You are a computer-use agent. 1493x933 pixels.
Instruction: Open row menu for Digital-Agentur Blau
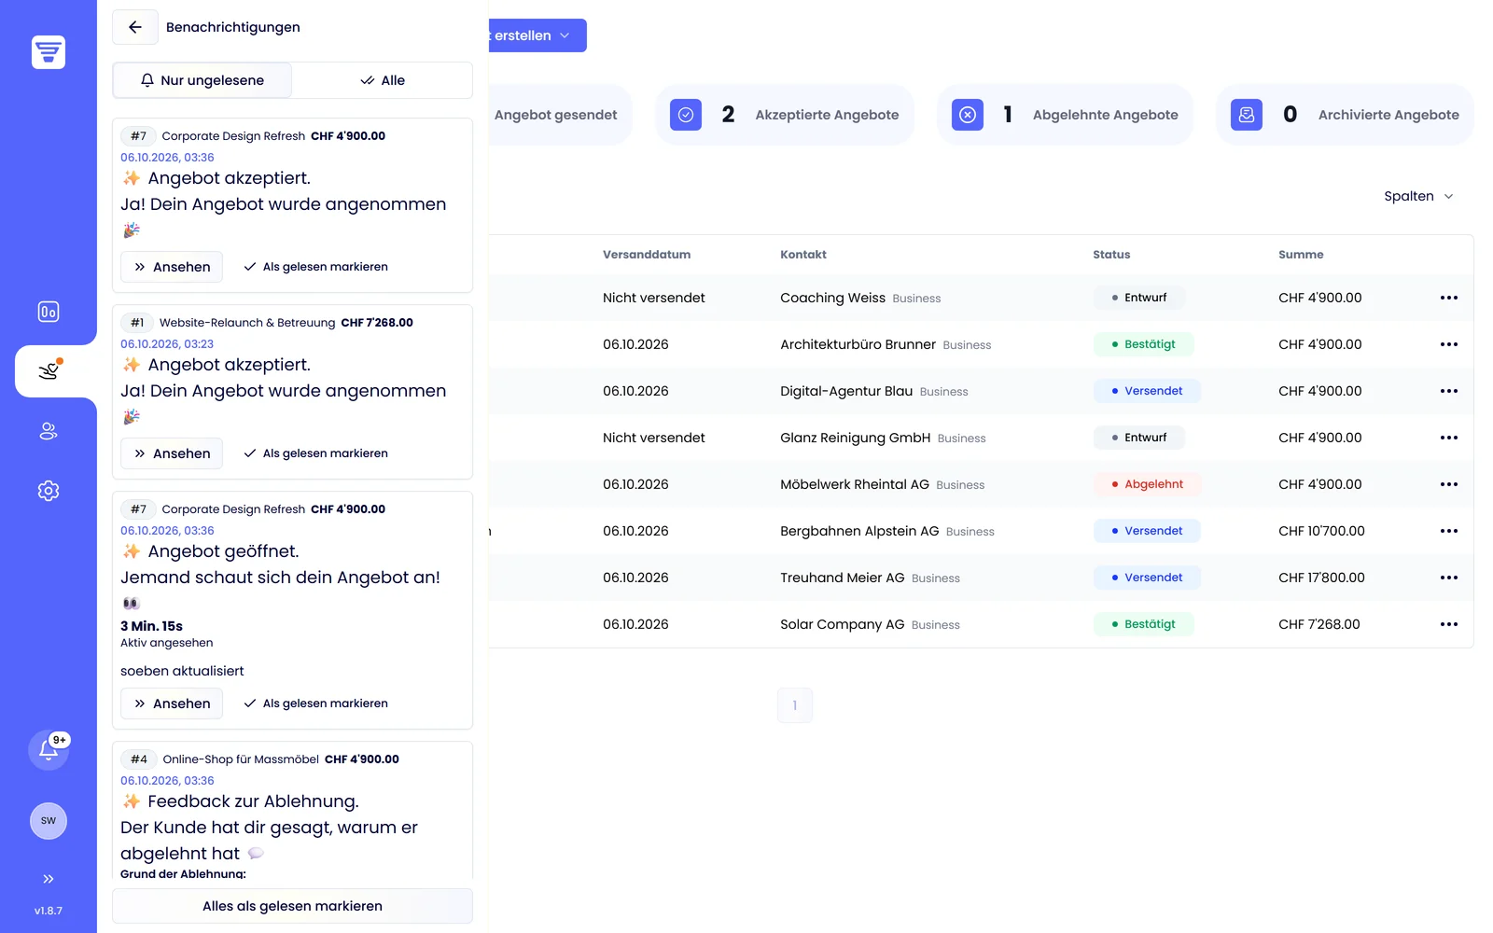coord(1449,391)
